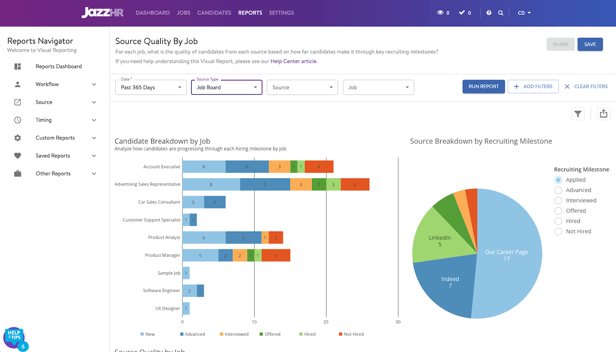The height and width of the screenshot is (352, 616).
Task: Select the Advanced milestone radio button
Action: coord(558,190)
